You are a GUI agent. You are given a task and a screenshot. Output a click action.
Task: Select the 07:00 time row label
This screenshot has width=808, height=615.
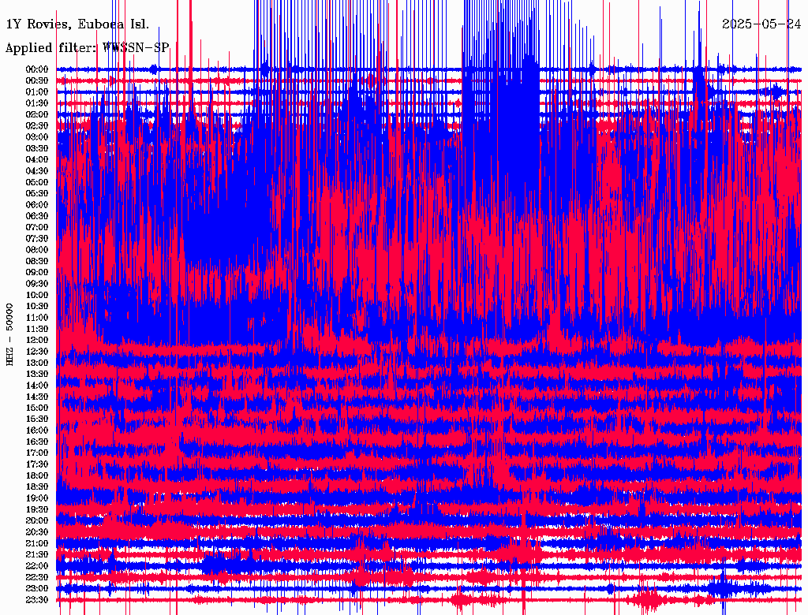37,227
